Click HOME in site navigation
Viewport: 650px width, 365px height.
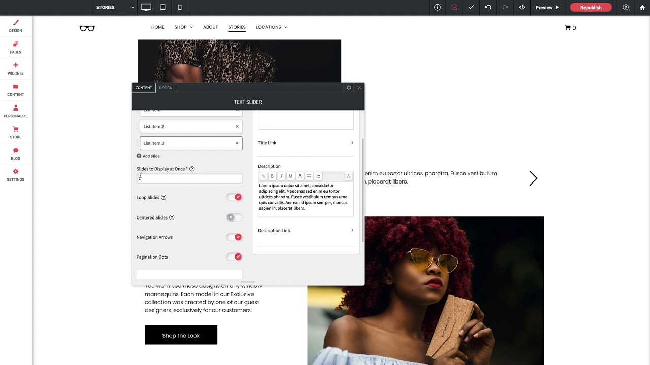[x=158, y=27]
